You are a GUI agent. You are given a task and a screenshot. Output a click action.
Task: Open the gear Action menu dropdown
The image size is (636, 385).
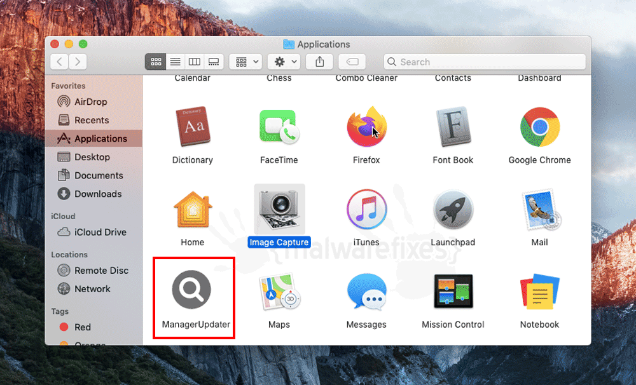pyautogui.click(x=284, y=62)
